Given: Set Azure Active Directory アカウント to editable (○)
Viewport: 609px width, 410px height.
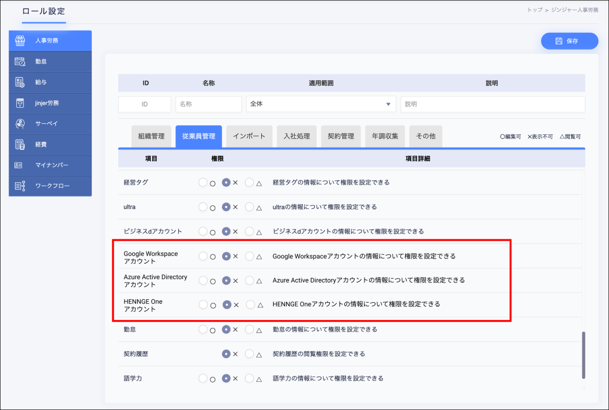Looking at the screenshot, I should tap(203, 280).
